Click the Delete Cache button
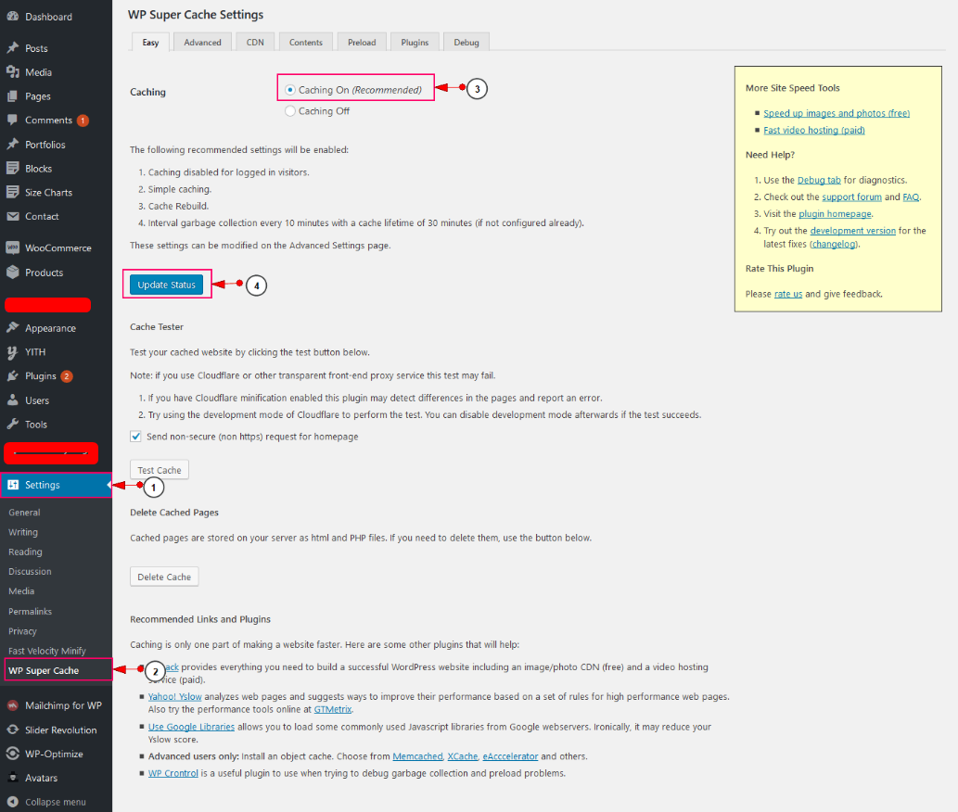 tap(164, 577)
